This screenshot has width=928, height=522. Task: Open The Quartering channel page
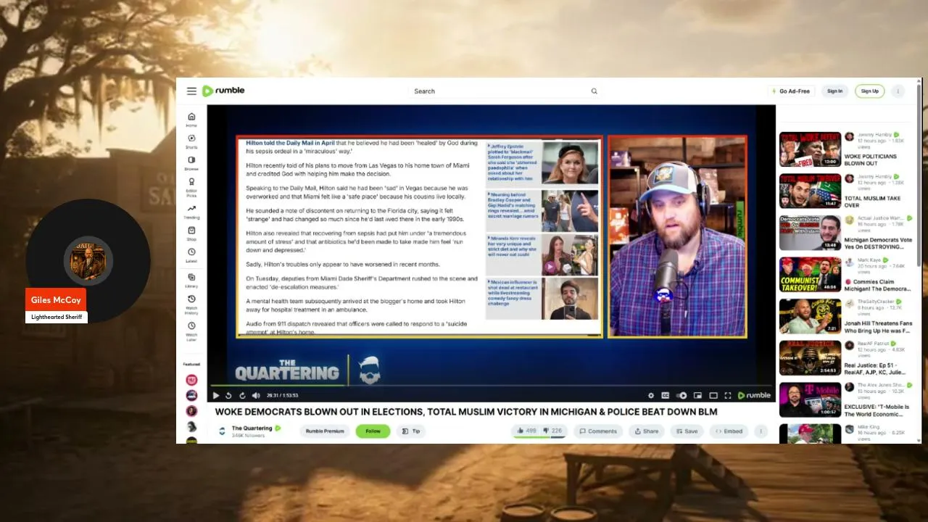(252, 428)
